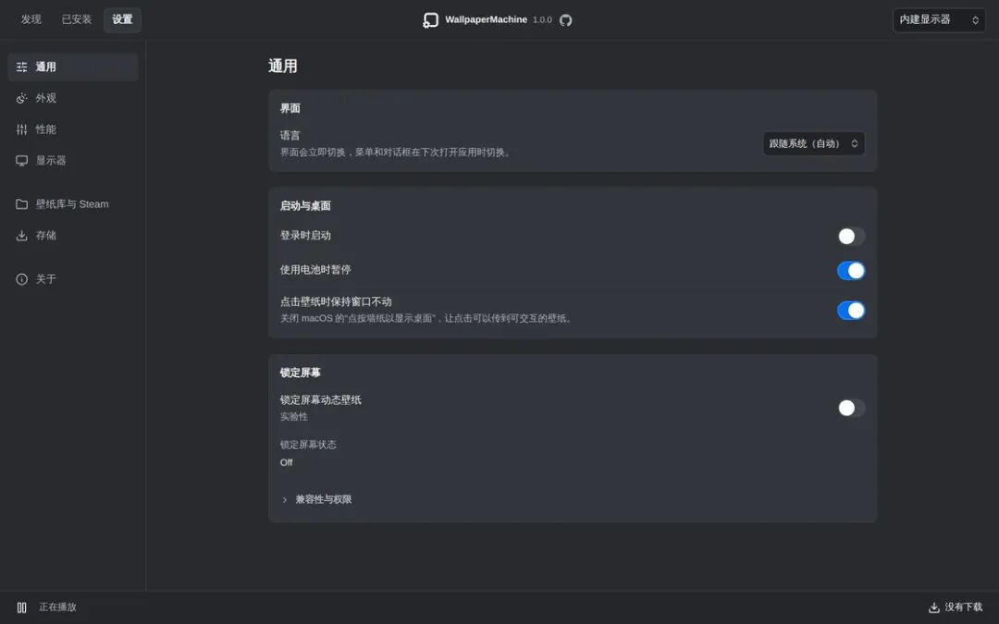Screen dimensions: 999x624
Task: Click the 启动与桌面 section heading
Action: 305,205
